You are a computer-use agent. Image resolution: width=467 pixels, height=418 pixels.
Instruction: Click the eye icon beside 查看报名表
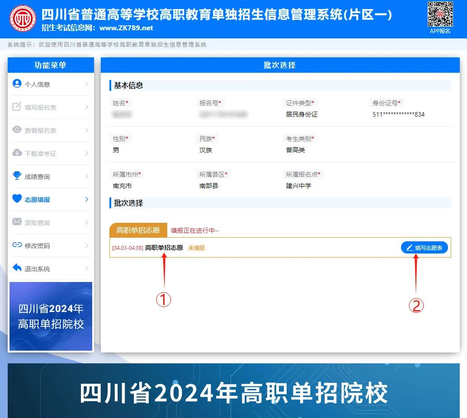[17, 130]
